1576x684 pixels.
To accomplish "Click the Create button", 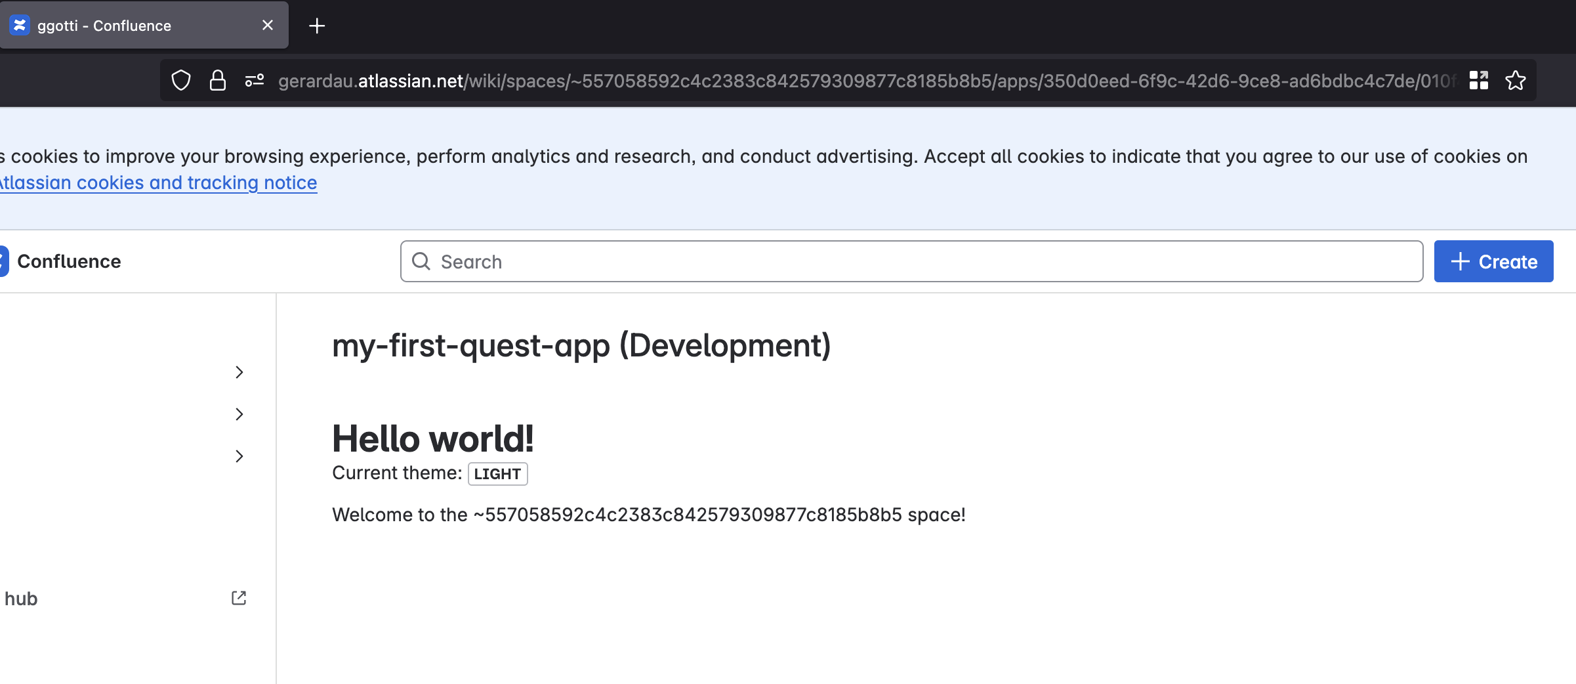I will tap(1493, 261).
